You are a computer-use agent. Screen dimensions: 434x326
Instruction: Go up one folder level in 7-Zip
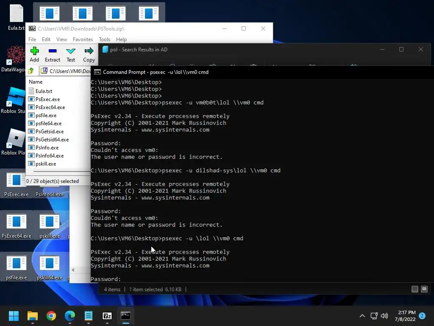click(31, 71)
